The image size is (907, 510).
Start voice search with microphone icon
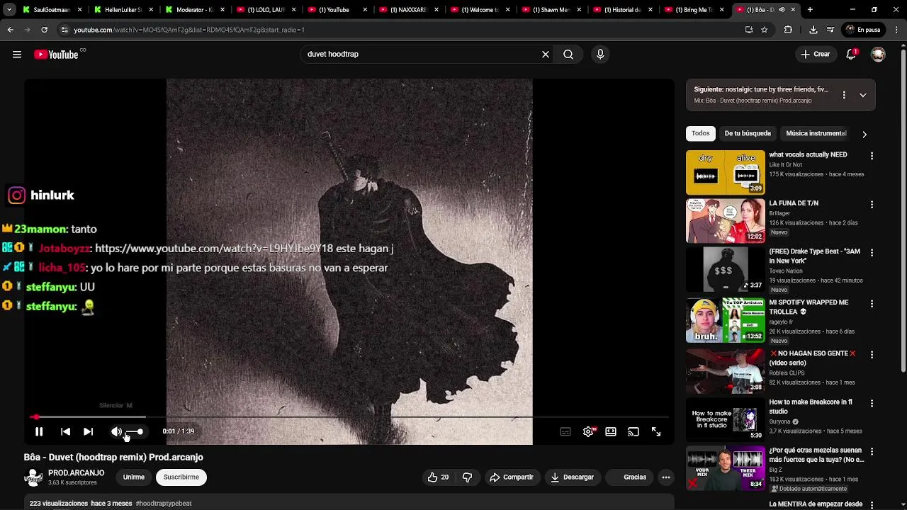click(600, 55)
